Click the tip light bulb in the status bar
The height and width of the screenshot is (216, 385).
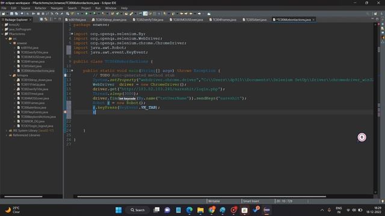click(x=383, y=201)
